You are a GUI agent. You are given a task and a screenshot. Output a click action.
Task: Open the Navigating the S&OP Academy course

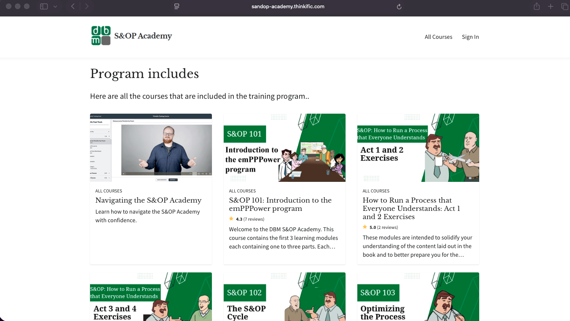pos(148,200)
